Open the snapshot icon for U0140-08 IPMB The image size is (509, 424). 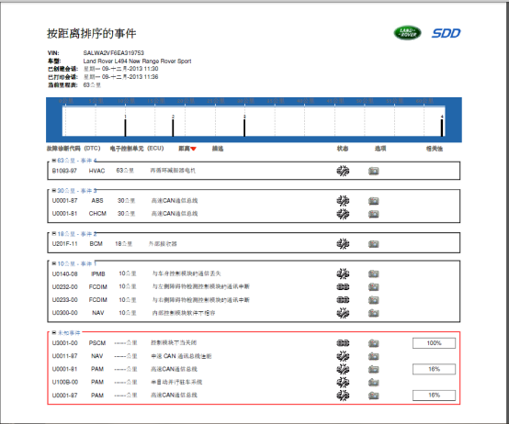tap(374, 273)
